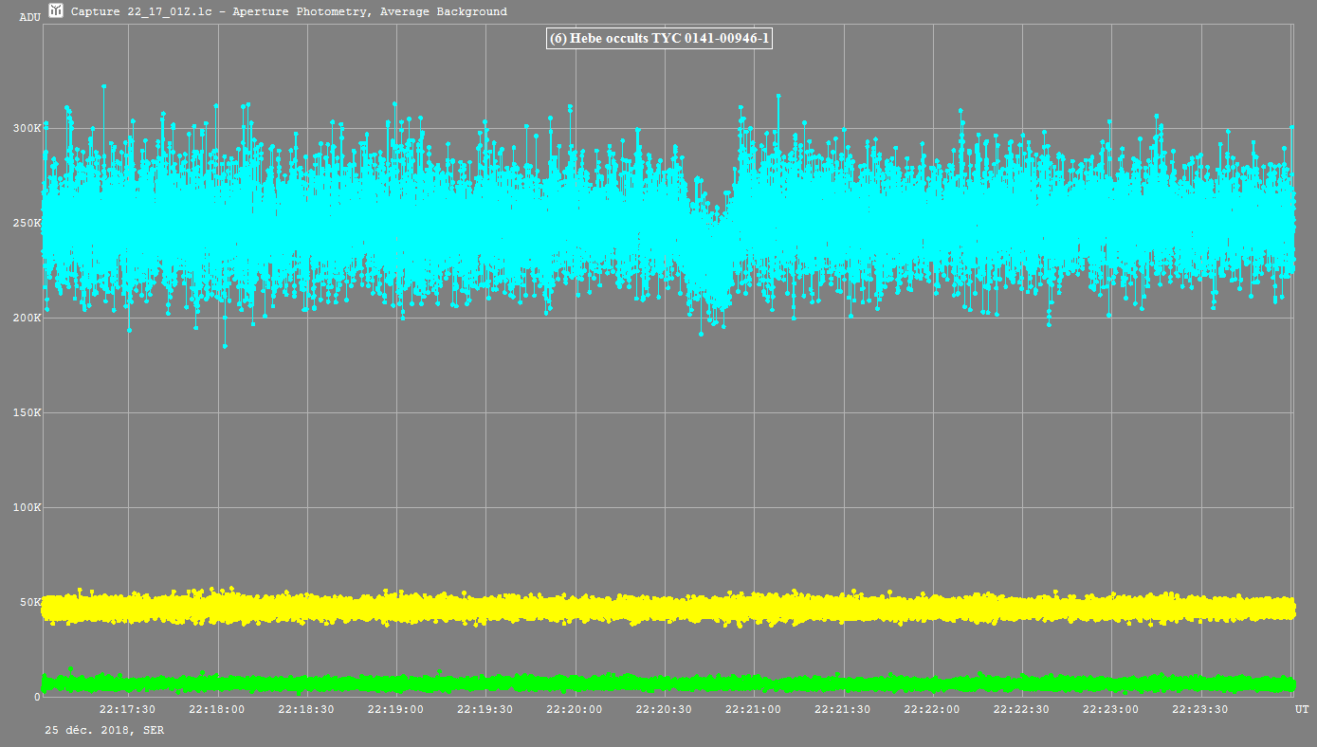Image resolution: width=1317 pixels, height=747 pixels.
Task: Click the 22:18:30 time label
Action: tap(305, 709)
